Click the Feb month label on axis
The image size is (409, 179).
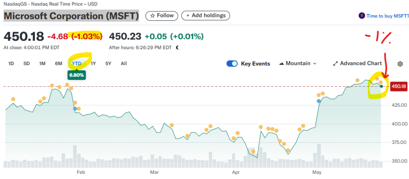click(81, 172)
